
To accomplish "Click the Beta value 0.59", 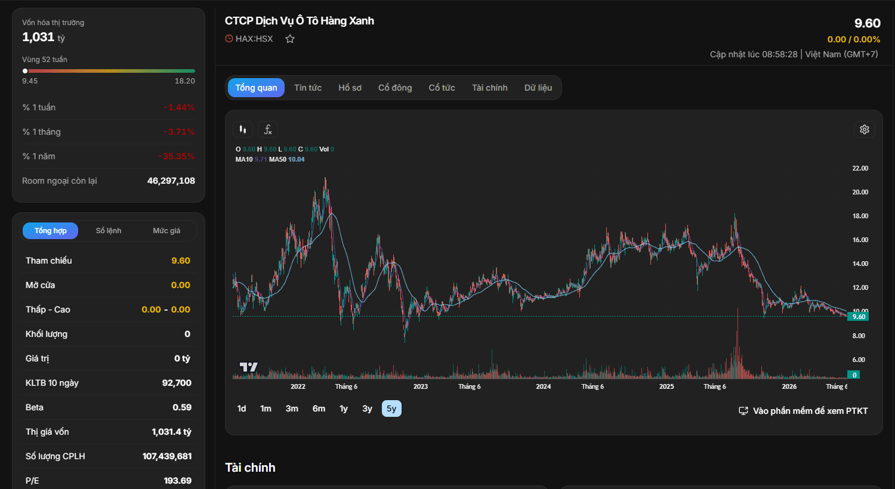I will [182, 407].
